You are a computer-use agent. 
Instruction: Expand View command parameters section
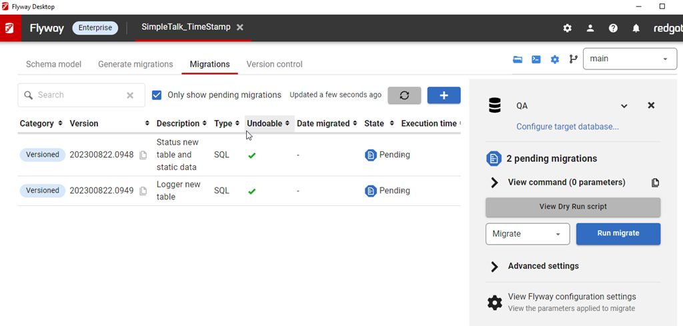(x=494, y=183)
